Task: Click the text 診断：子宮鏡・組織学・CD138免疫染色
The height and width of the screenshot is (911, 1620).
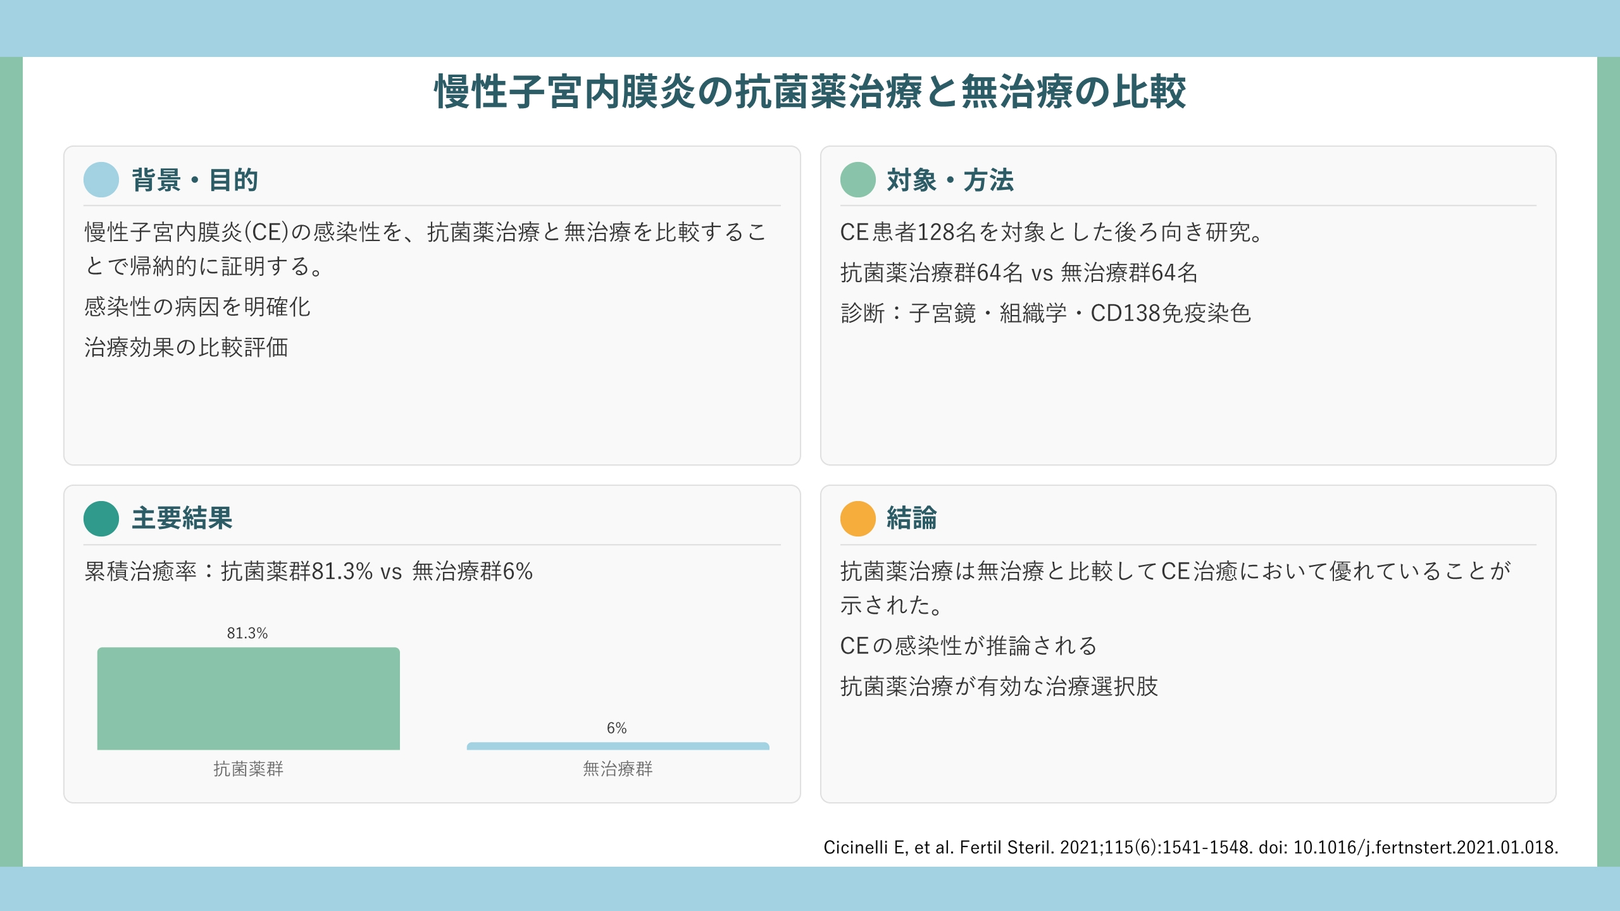Action: tap(1045, 314)
